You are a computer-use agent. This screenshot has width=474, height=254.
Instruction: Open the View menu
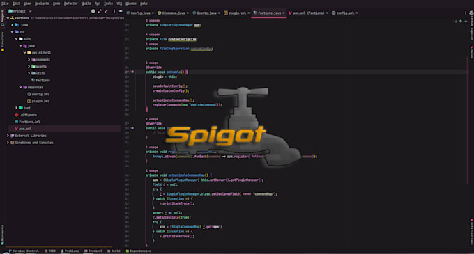pyautogui.click(x=27, y=3)
